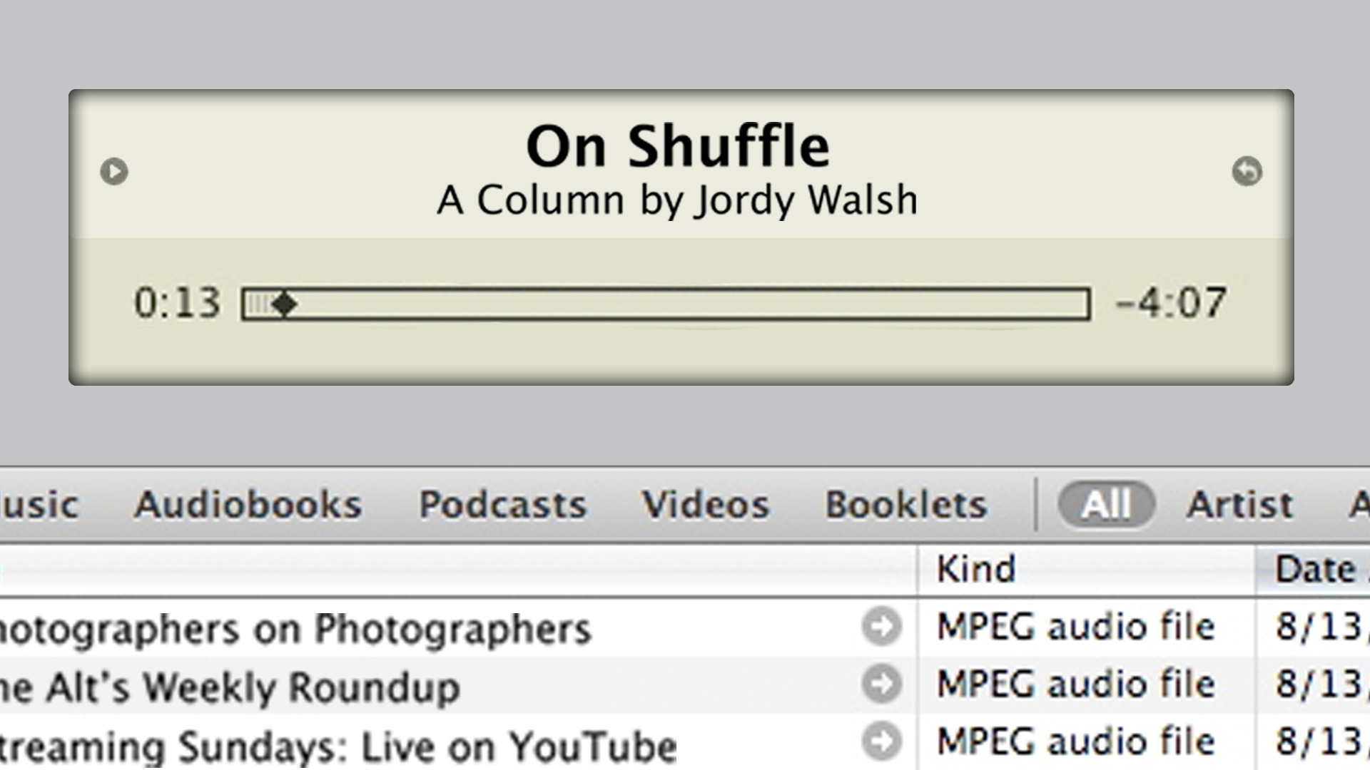Click the On Shuffle title text
1370x770 pixels.
coord(677,146)
